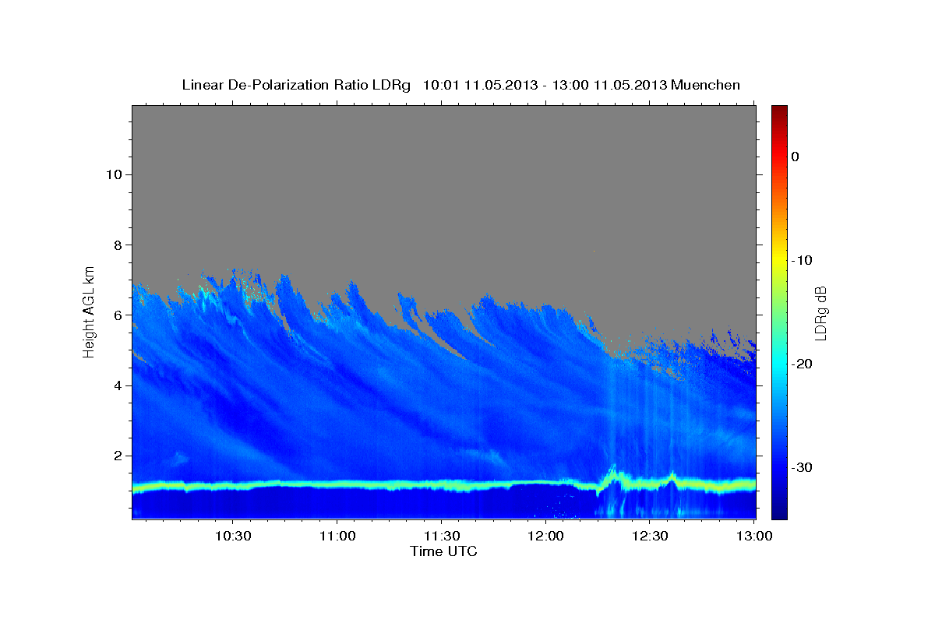The height and width of the screenshot is (623, 935).
Task: Click the plot title 'Linear De-Polarization Ratio LDRg'
Action: click(x=296, y=85)
